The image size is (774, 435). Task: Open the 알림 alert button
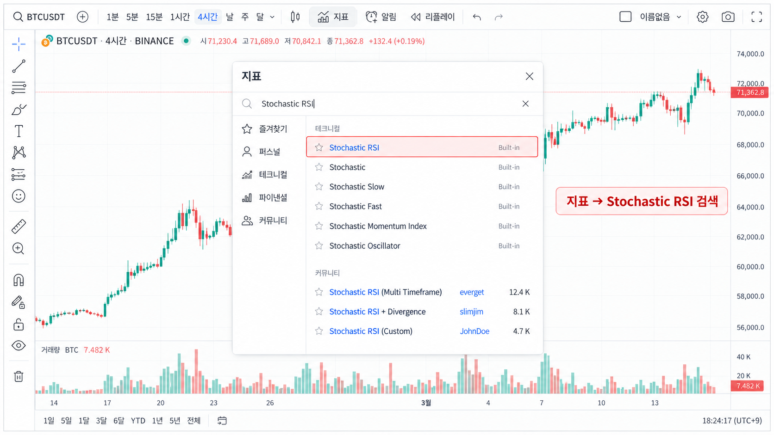pyautogui.click(x=381, y=17)
